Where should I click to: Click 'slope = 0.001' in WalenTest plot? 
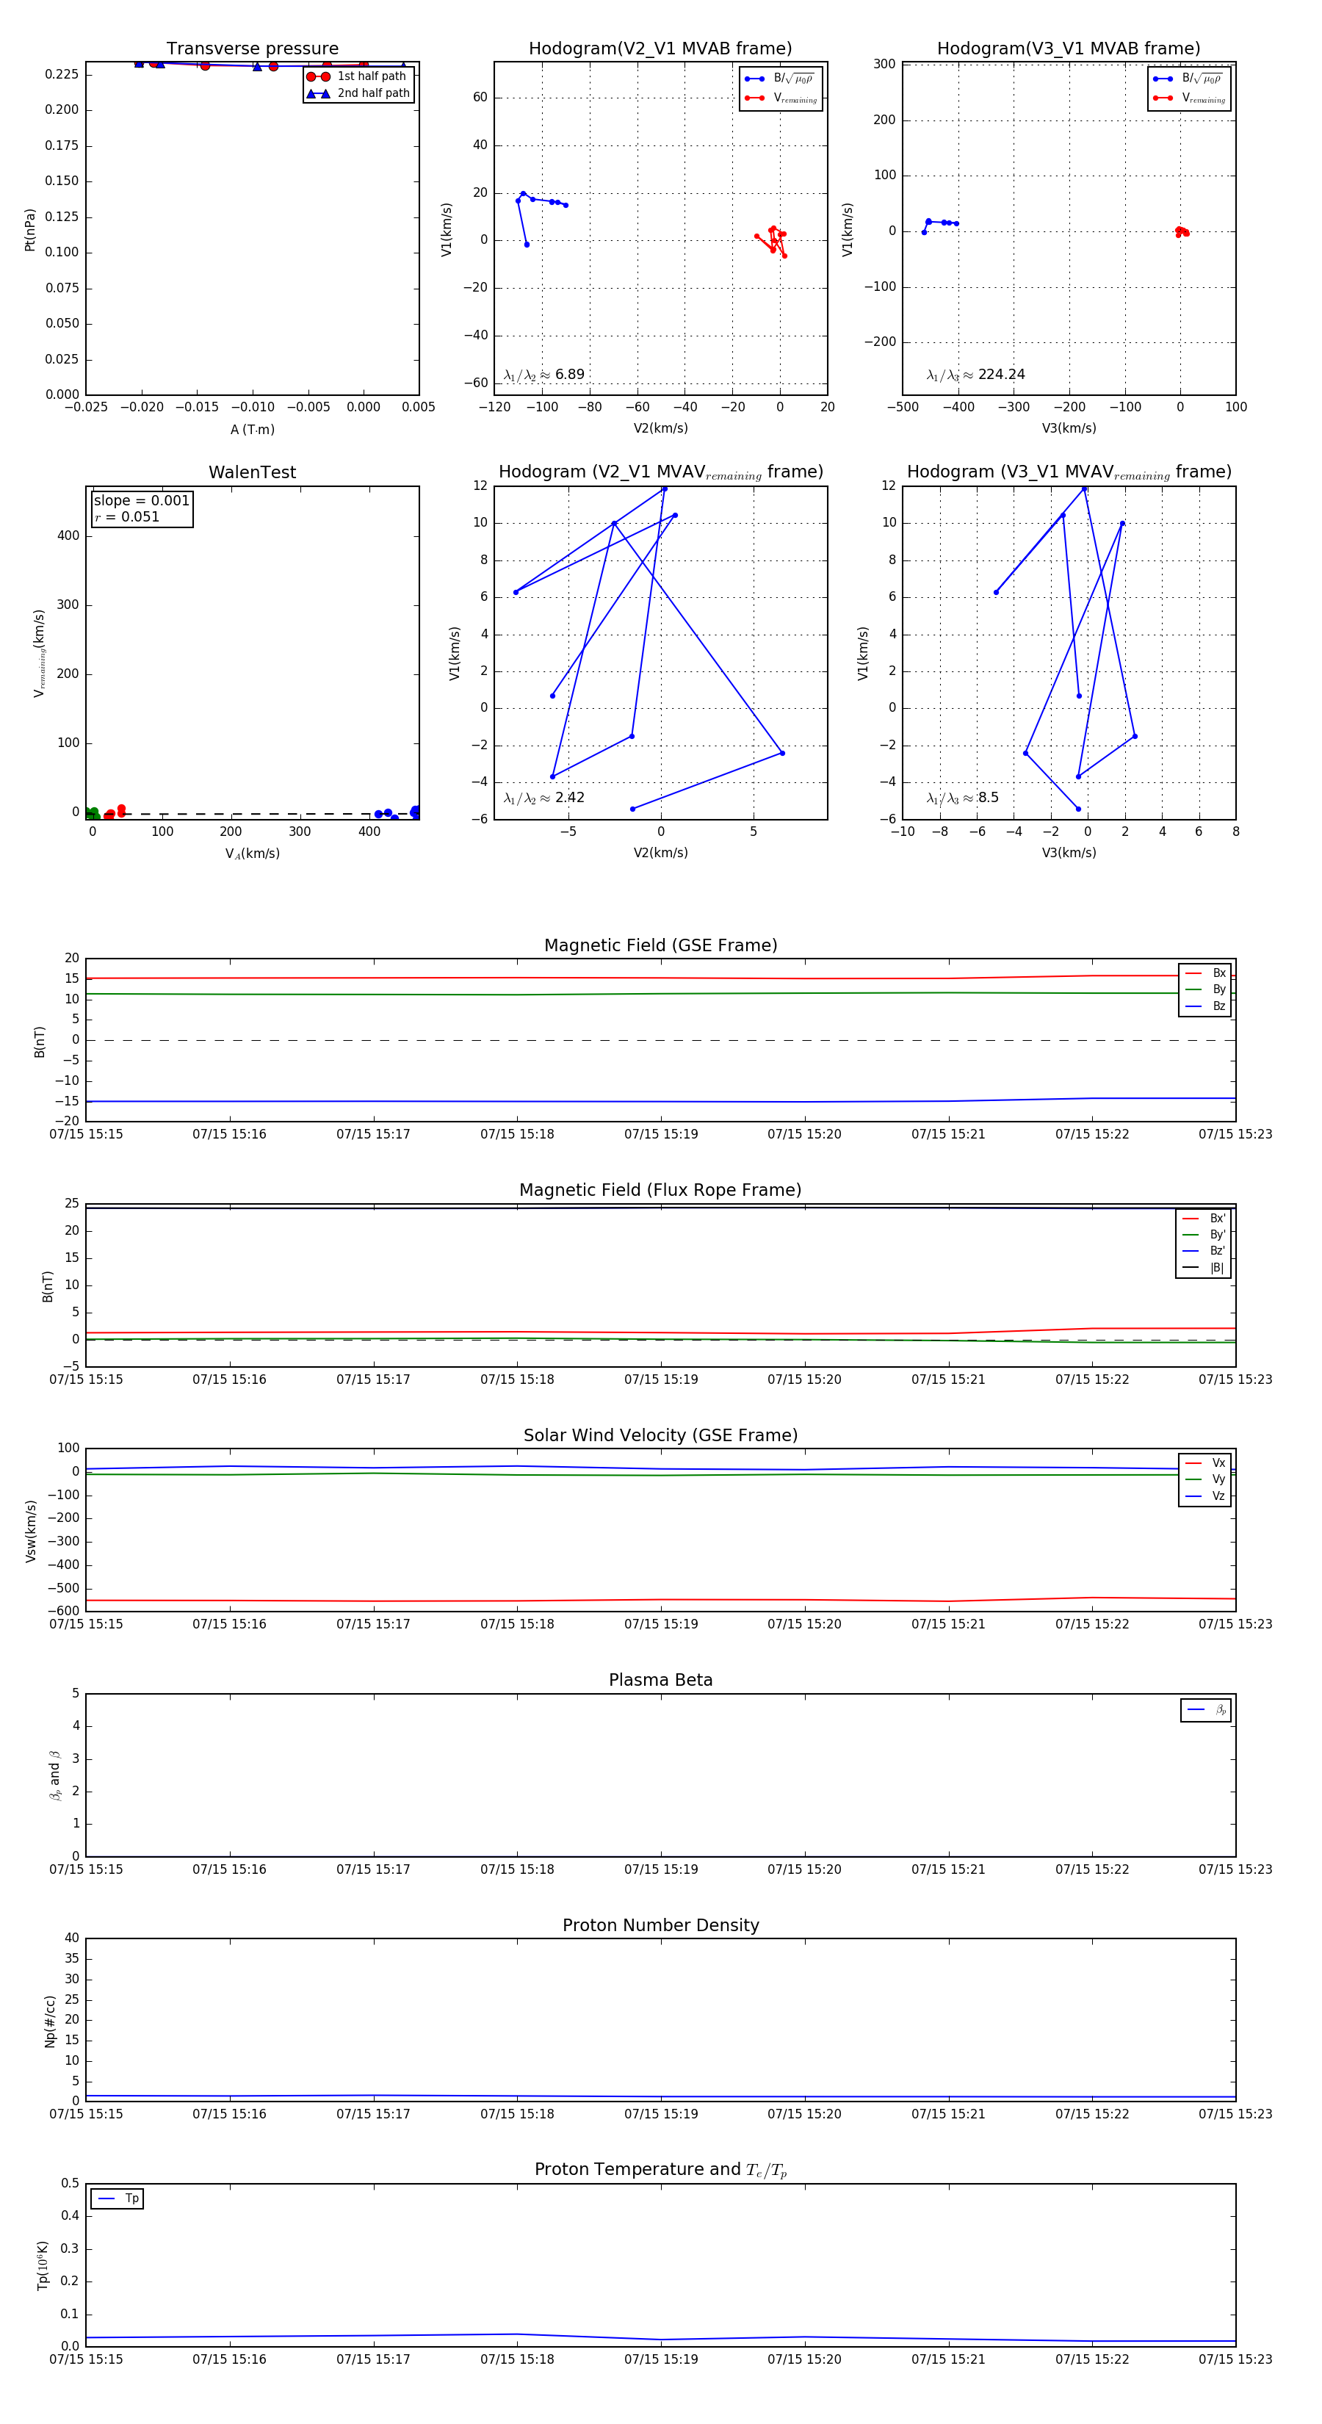coord(141,501)
